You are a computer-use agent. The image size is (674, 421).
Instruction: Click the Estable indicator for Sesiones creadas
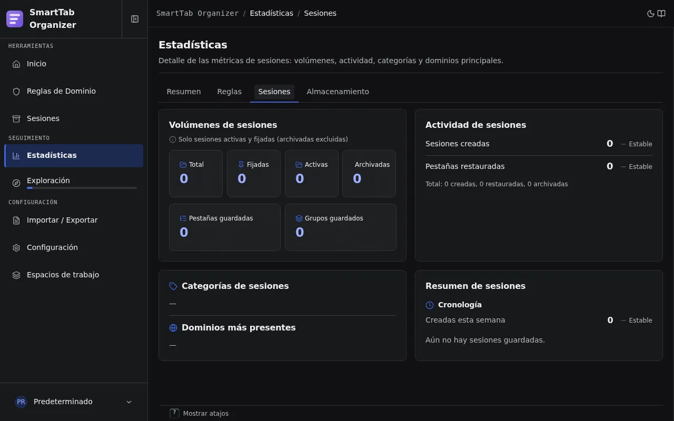[637, 144]
